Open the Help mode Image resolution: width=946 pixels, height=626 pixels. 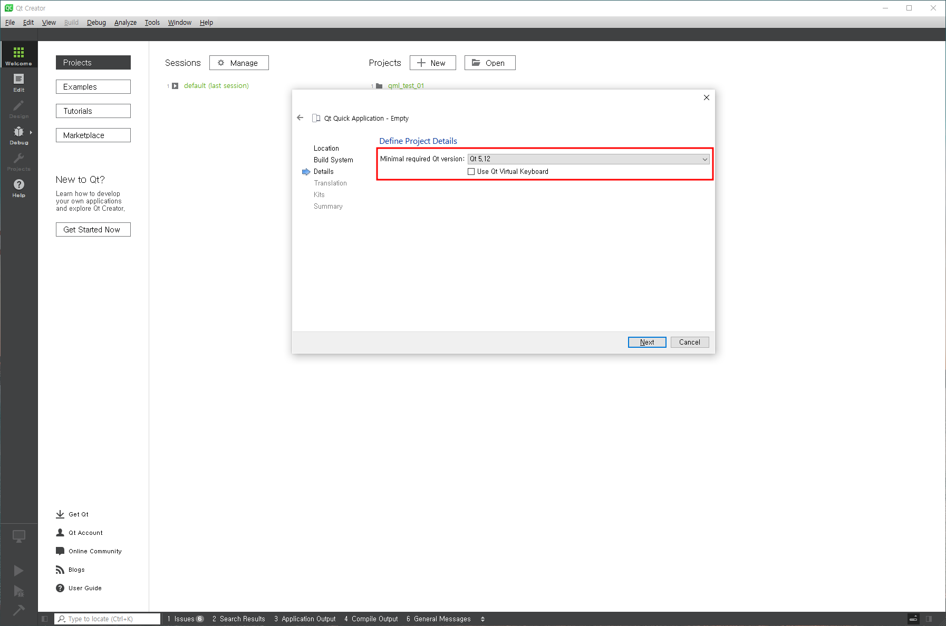click(18, 188)
